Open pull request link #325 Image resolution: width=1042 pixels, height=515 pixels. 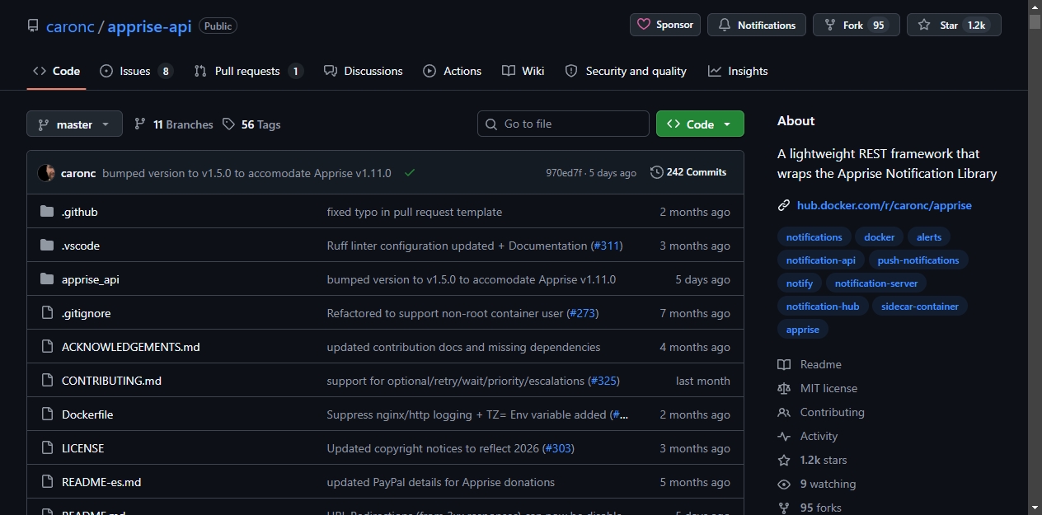[x=603, y=381]
